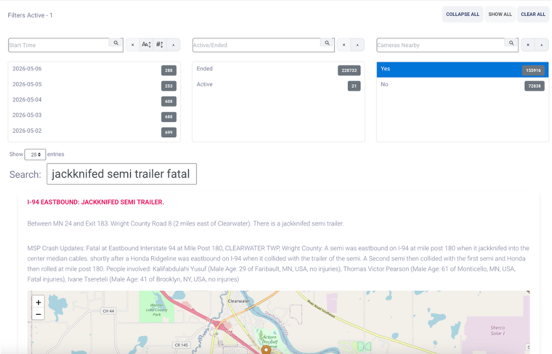
Task: Click the SHOW ALL button
Action: click(x=500, y=14)
